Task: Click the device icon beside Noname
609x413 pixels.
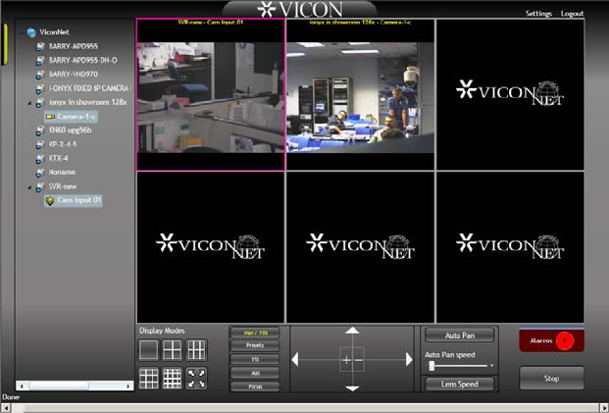Action: pyautogui.click(x=40, y=173)
